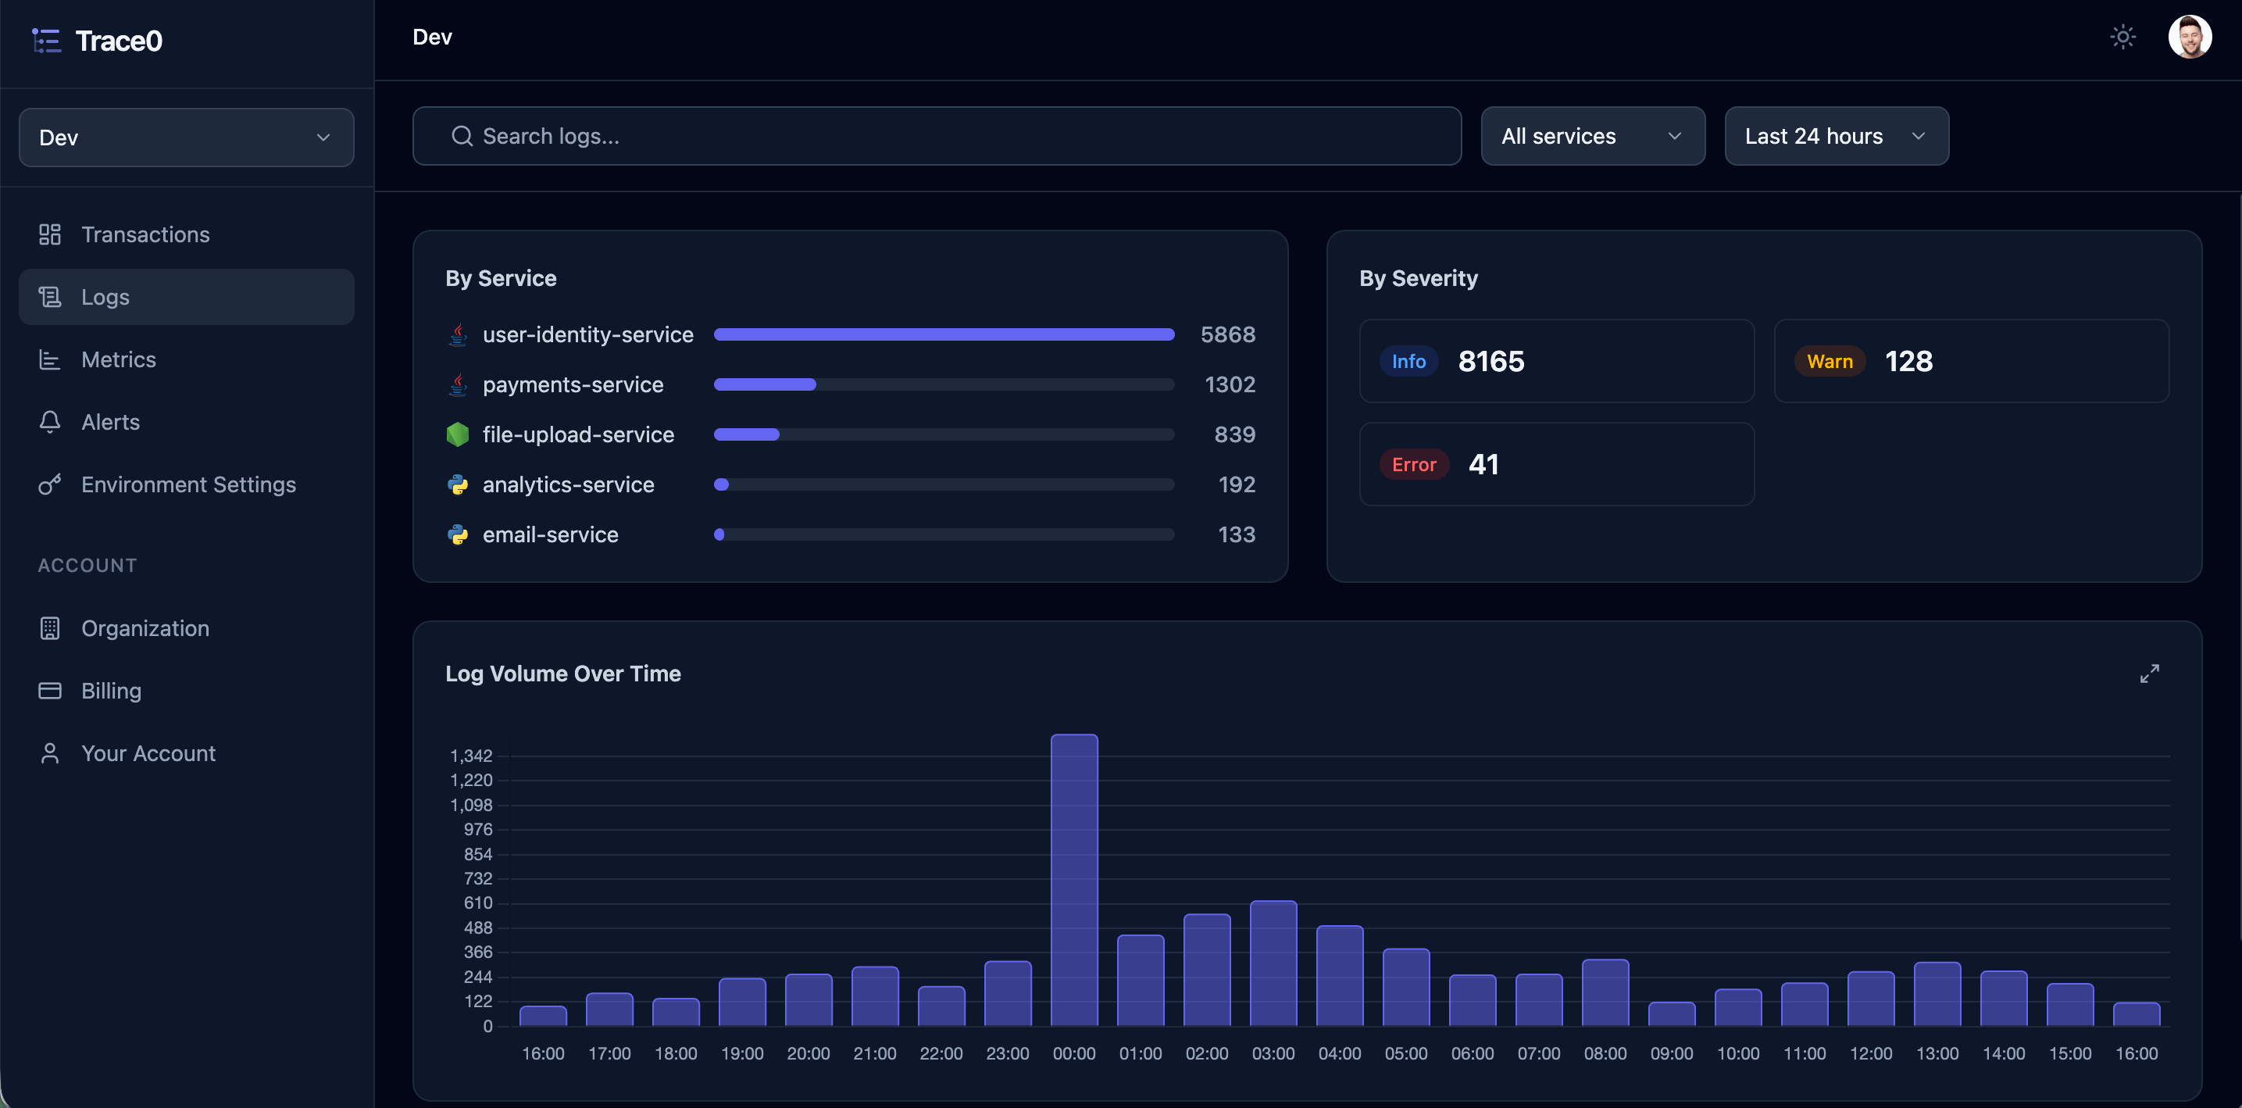
Task: Open the All services filter dropdown
Action: [x=1593, y=136]
